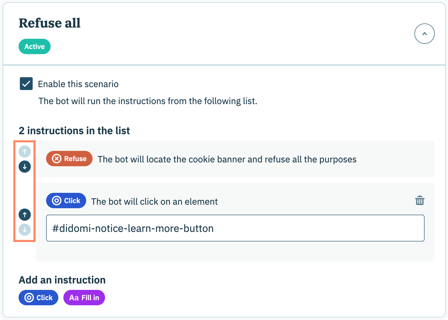This screenshot has height=320, width=448.
Task: Click the 'Add an instruction' heading
Action: pos(62,280)
